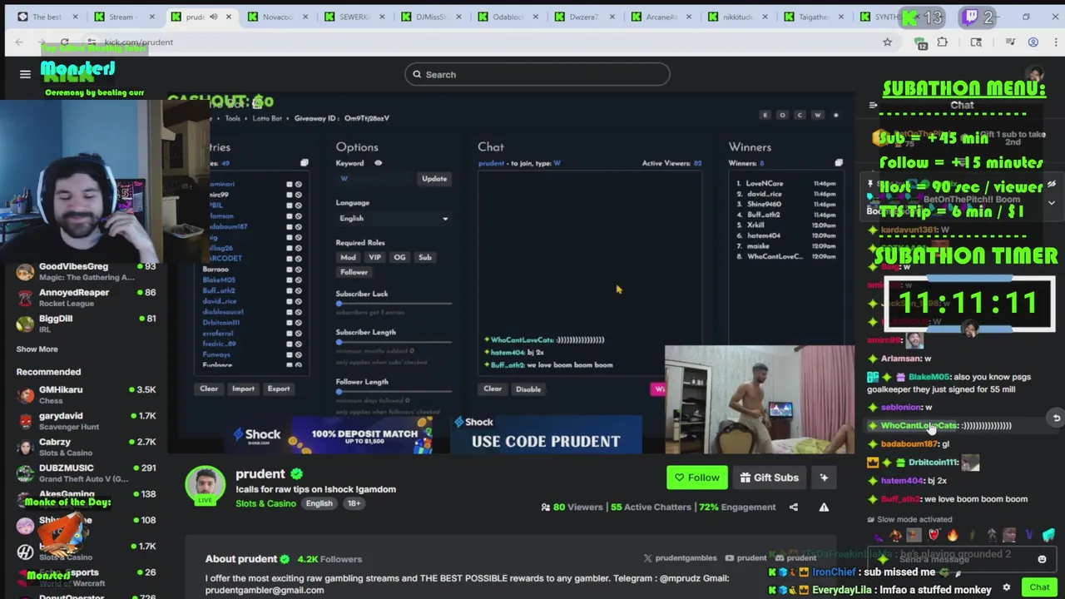Image resolution: width=1065 pixels, height=599 pixels.
Task: Open the Slots & Casino category link
Action: [x=265, y=503]
